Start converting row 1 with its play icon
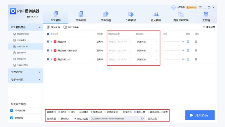Screen dimensions: 225x127 click(188, 41)
